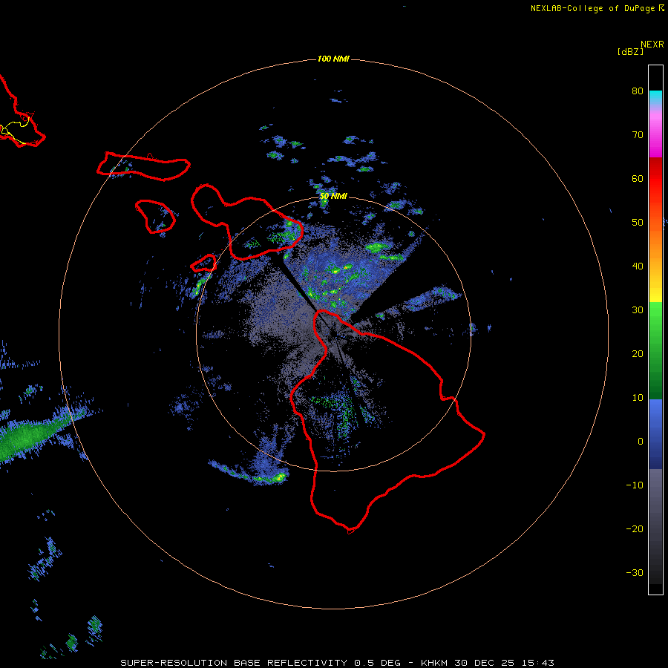Click the "NEXR" legend header text

tap(652, 45)
